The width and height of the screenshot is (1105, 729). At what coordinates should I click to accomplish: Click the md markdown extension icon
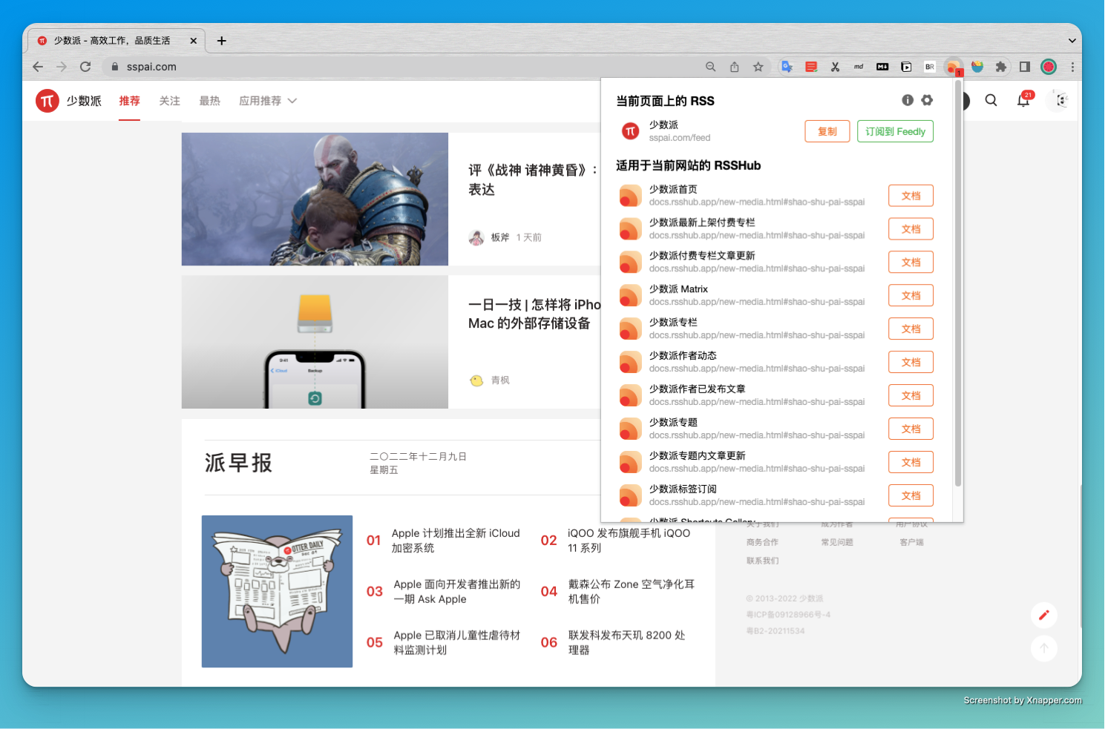[x=858, y=67]
